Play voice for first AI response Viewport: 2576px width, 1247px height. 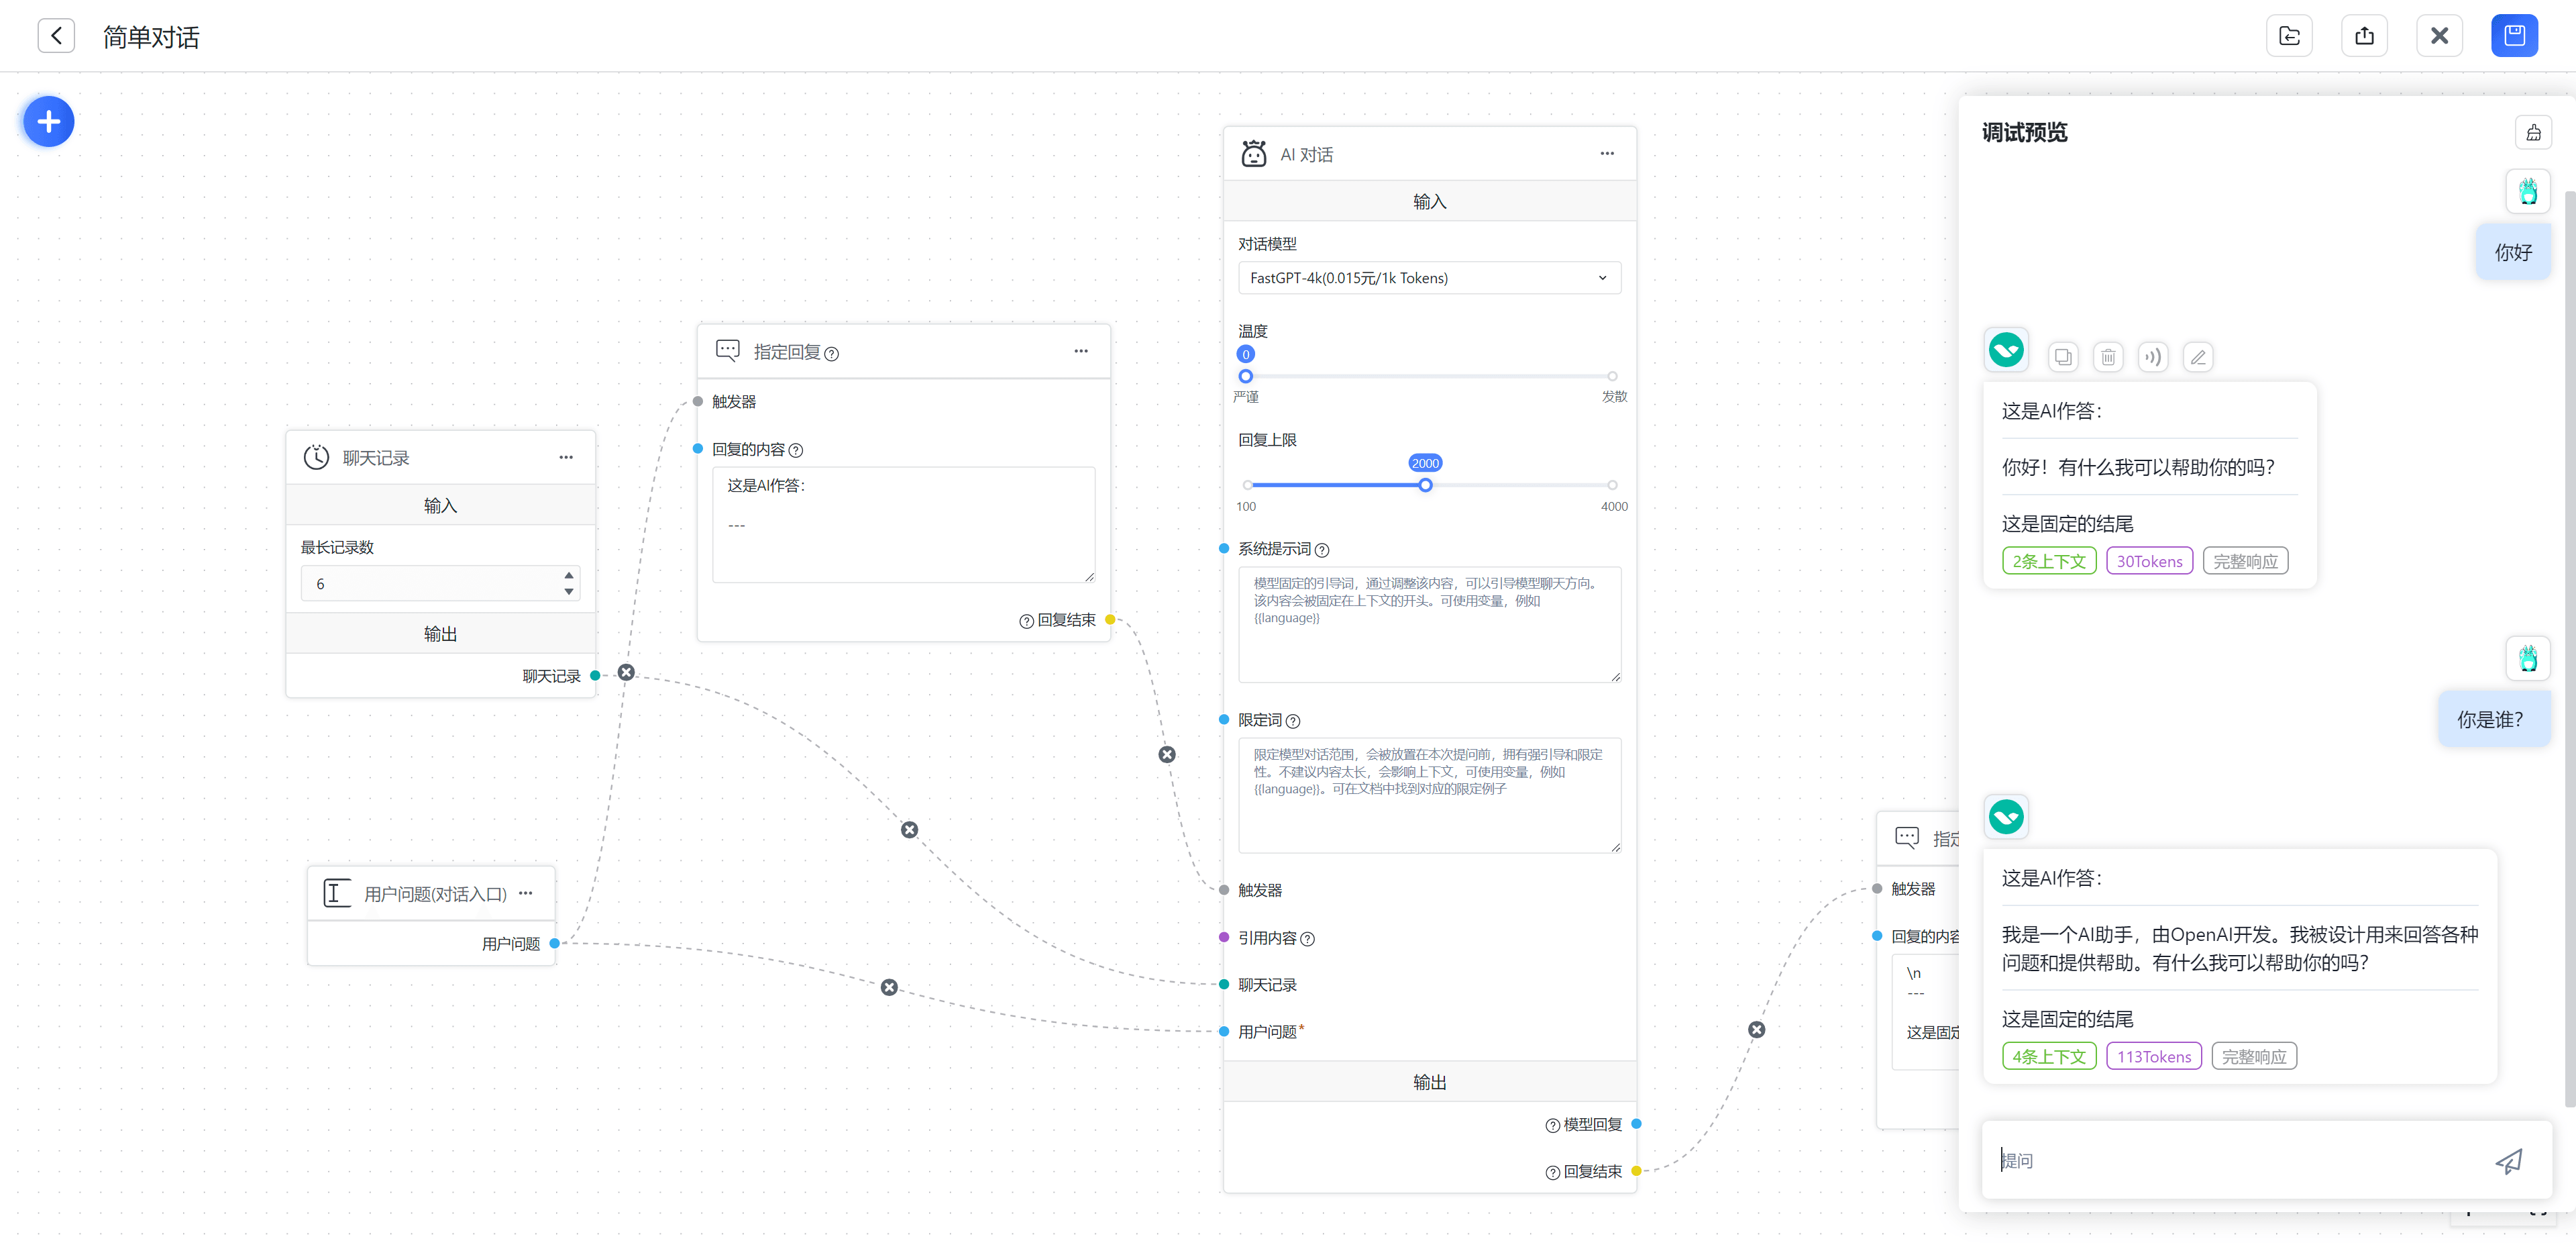coord(2153,357)
